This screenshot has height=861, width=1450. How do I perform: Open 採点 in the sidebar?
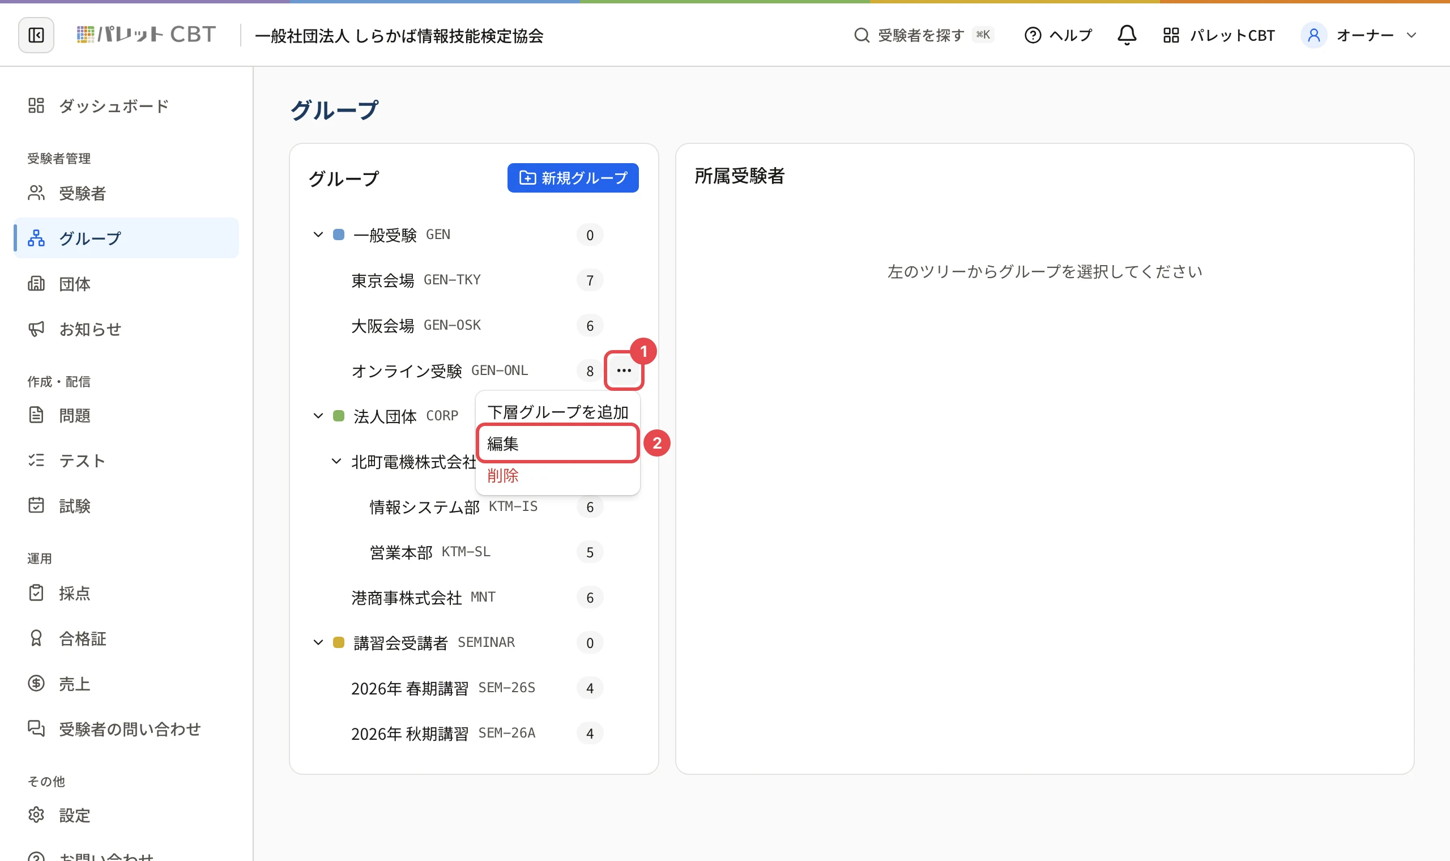click(x=126, y=593)
